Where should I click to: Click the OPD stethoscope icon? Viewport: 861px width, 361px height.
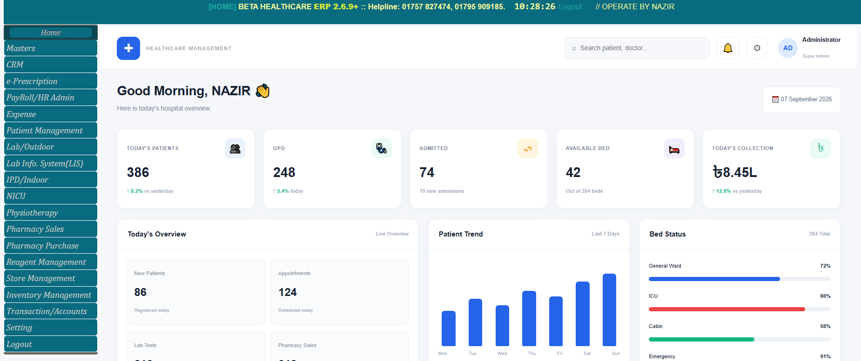click(x=382, y=149)
